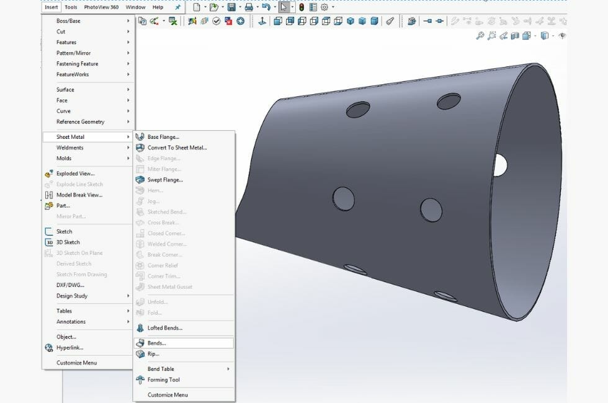Click the Zoom to Fit icon
The height and width of the screenshot is (403, 608).
point(481,35)
